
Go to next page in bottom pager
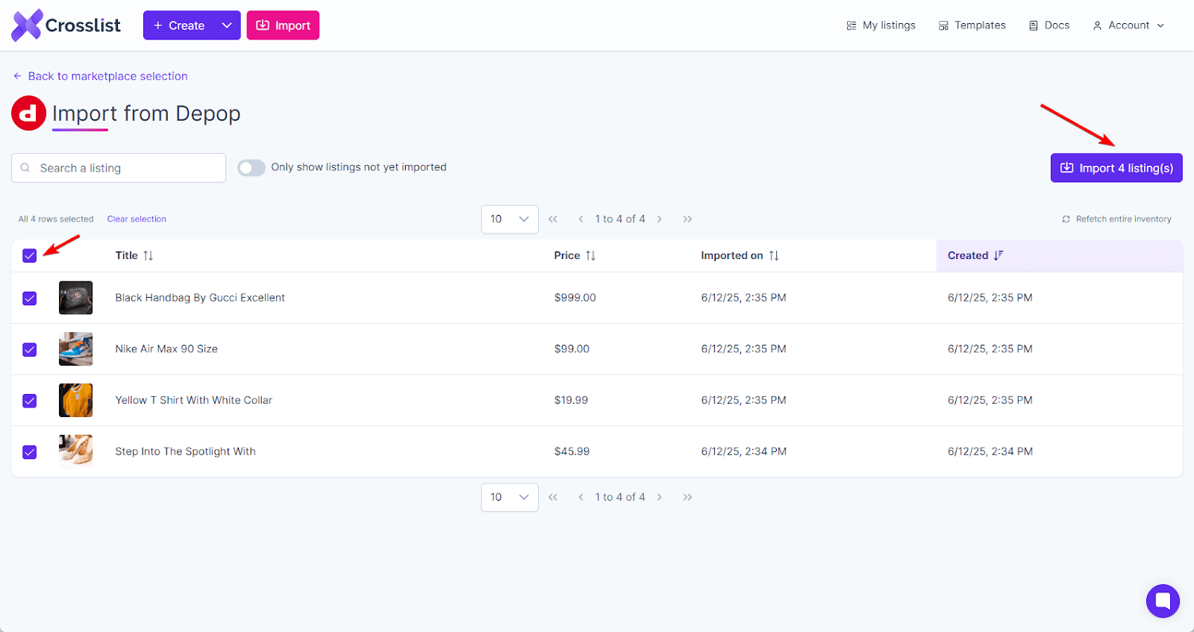(660, 497)
